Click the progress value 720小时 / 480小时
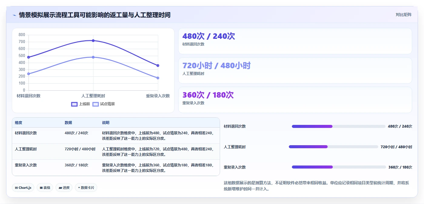This screenshot has width=424, height=204. pos(396,147)
